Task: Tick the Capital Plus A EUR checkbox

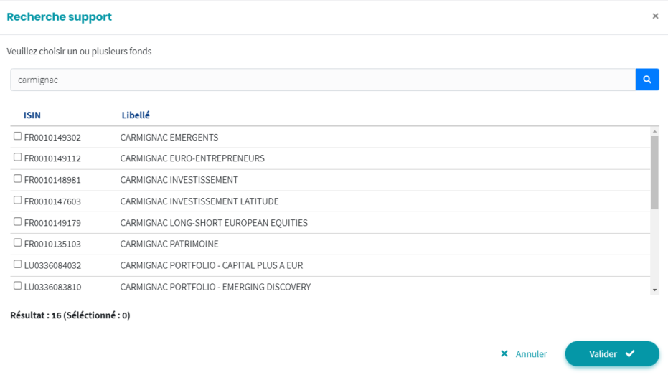Action: point(18,265)
